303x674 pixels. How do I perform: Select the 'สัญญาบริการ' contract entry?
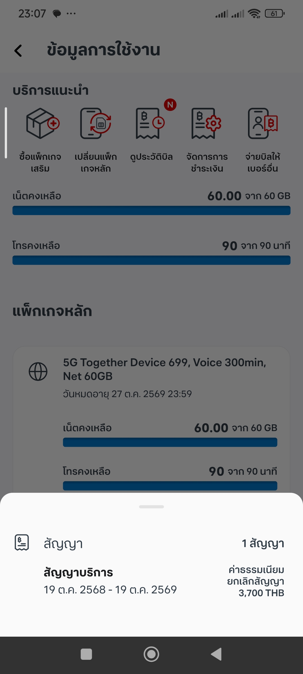coord(79,572)
